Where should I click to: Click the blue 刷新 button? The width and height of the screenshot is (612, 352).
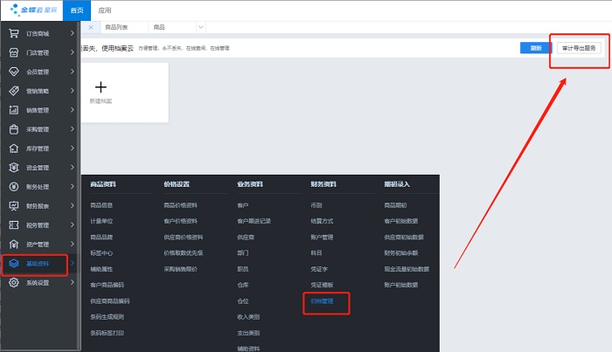(x=536, y=48)
